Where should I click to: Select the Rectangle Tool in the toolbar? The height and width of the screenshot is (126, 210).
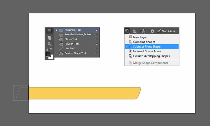(50, 31)
